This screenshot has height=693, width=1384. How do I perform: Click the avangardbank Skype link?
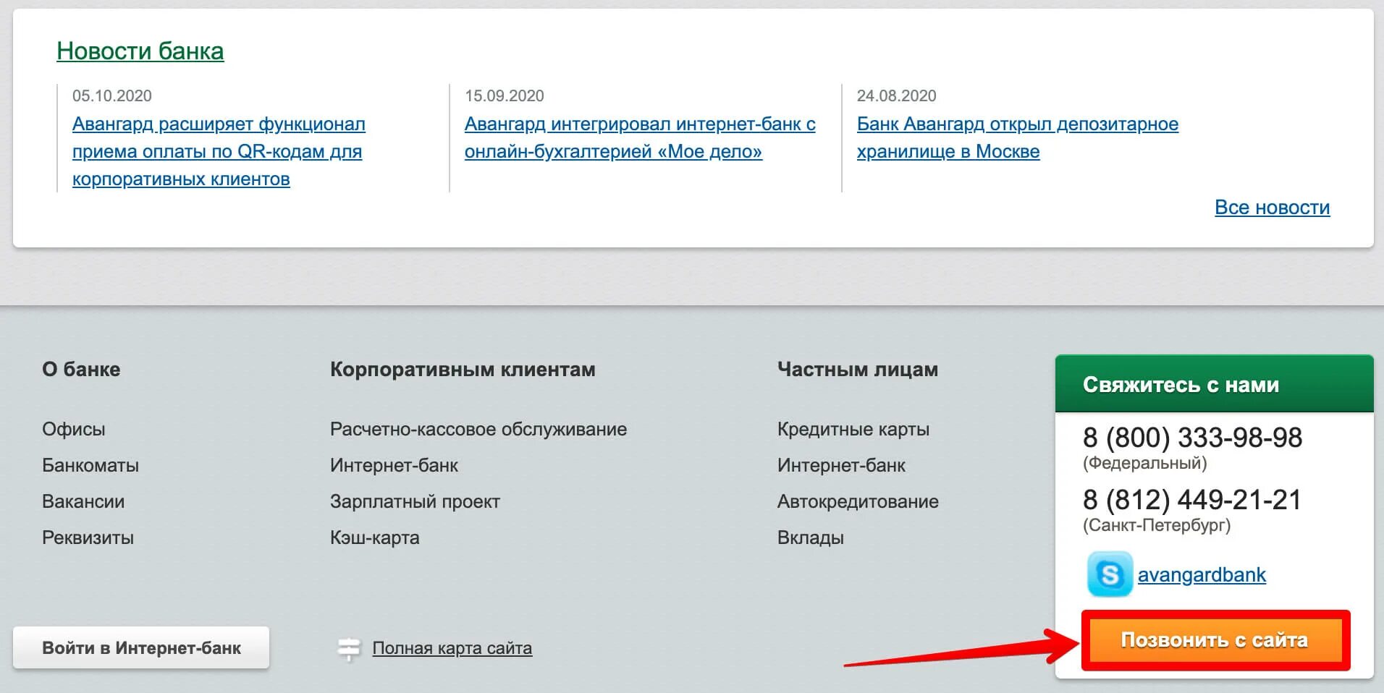click(x=1202, y=575)
